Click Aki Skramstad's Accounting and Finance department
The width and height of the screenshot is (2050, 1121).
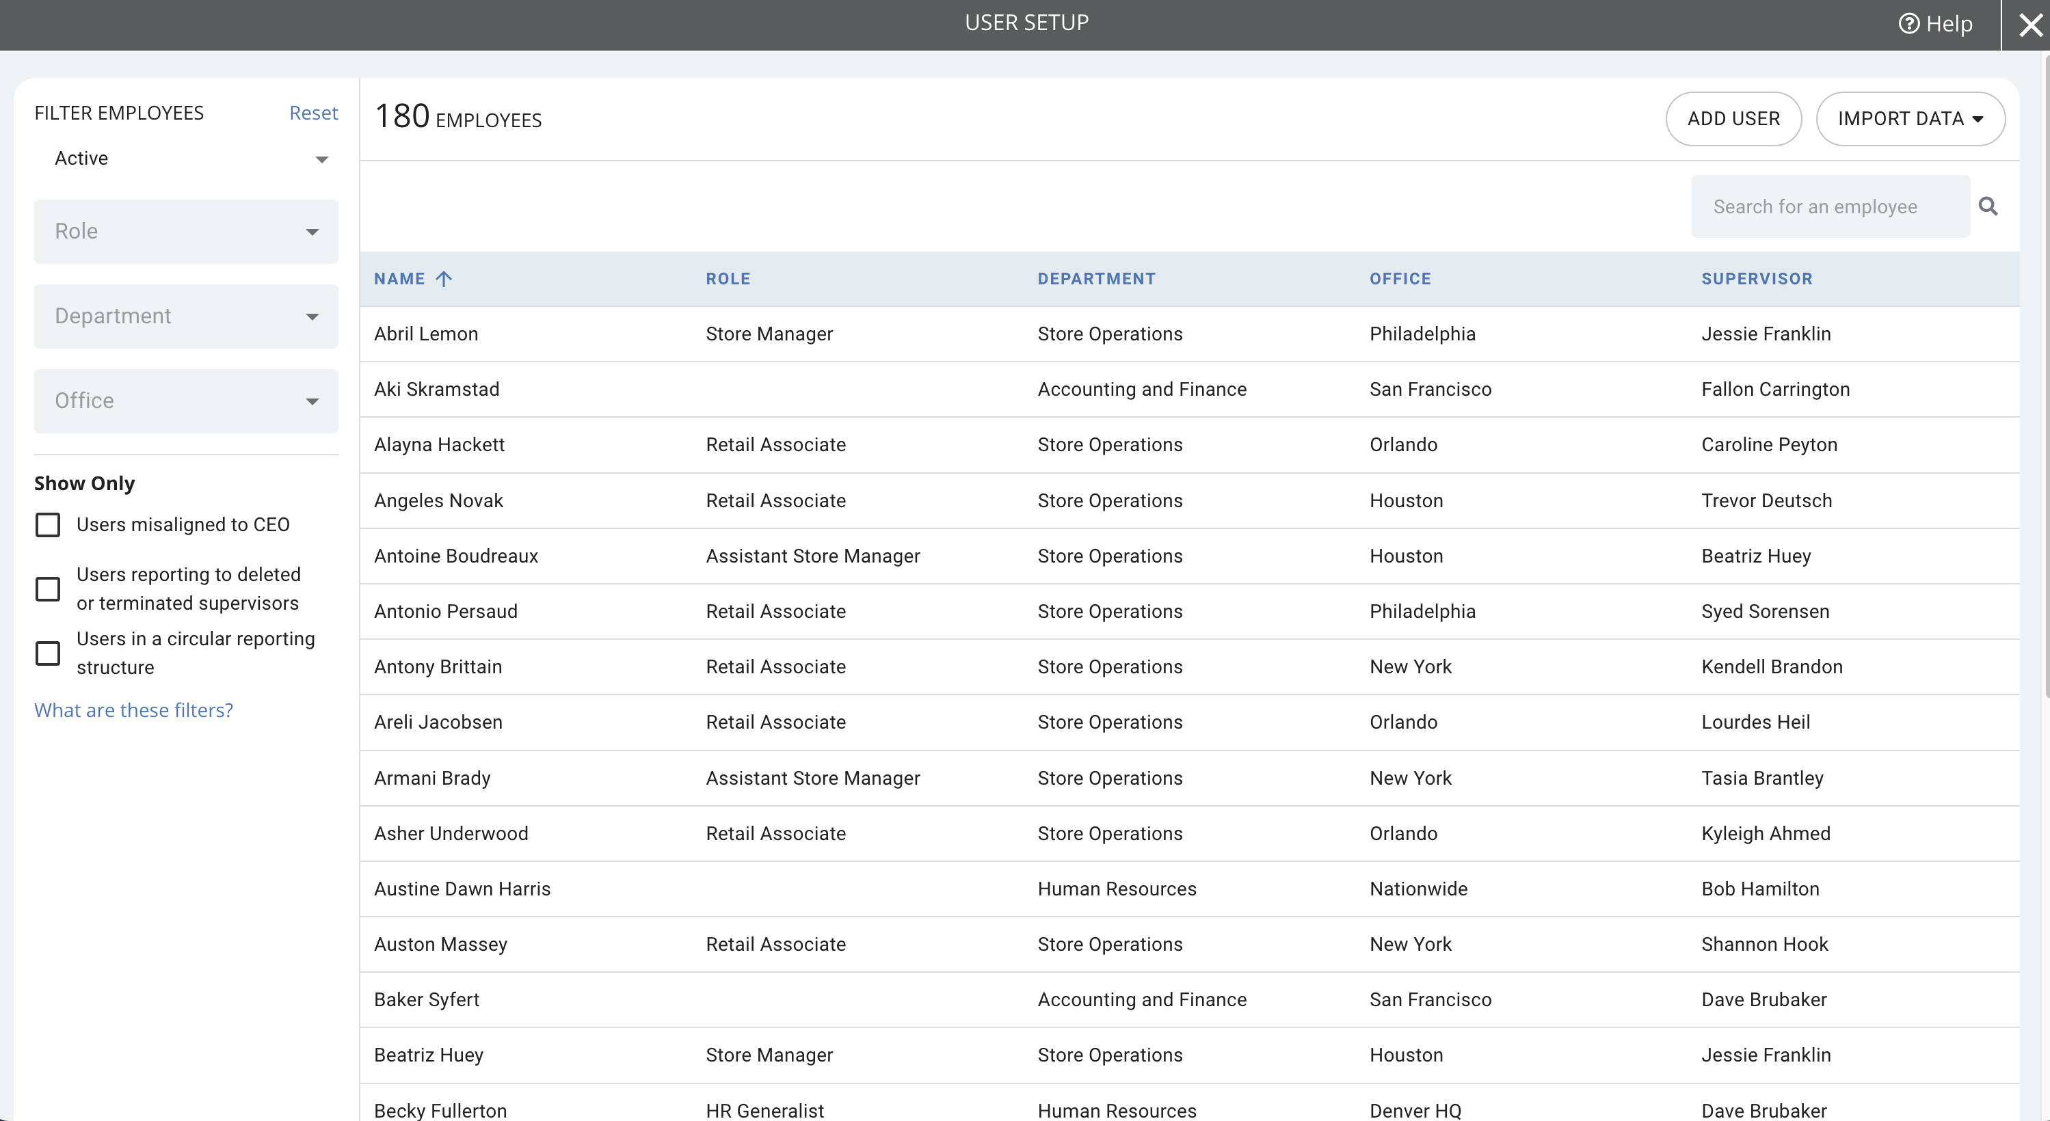(1142, 390)
